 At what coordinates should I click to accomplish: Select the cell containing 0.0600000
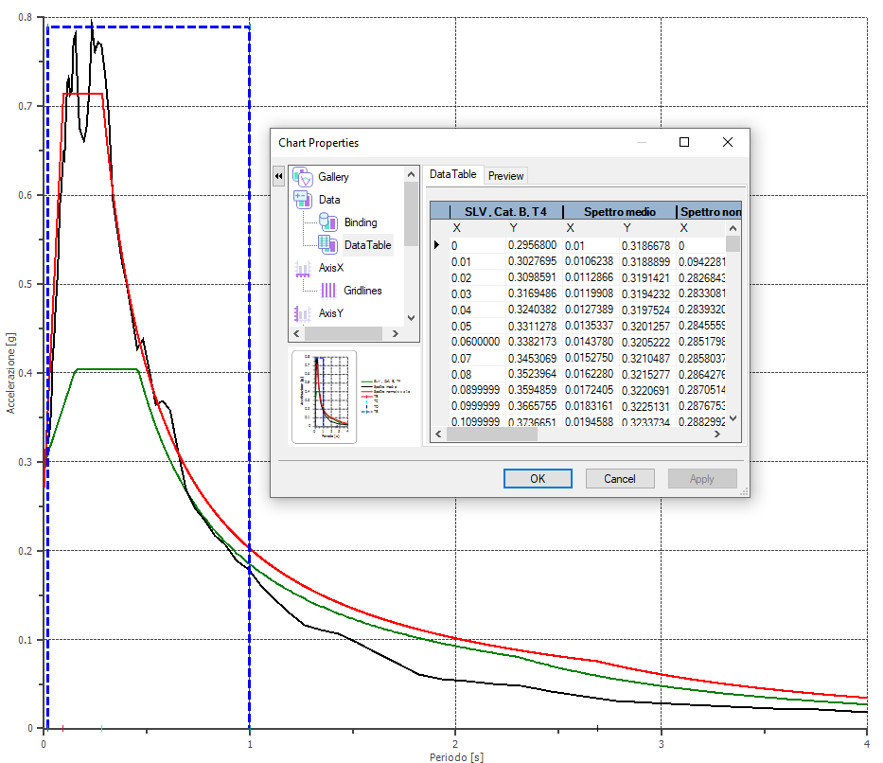point(475,342)
